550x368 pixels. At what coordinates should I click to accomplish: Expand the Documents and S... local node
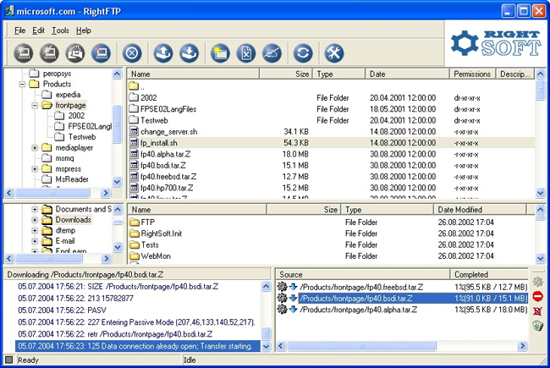point(35,210)
